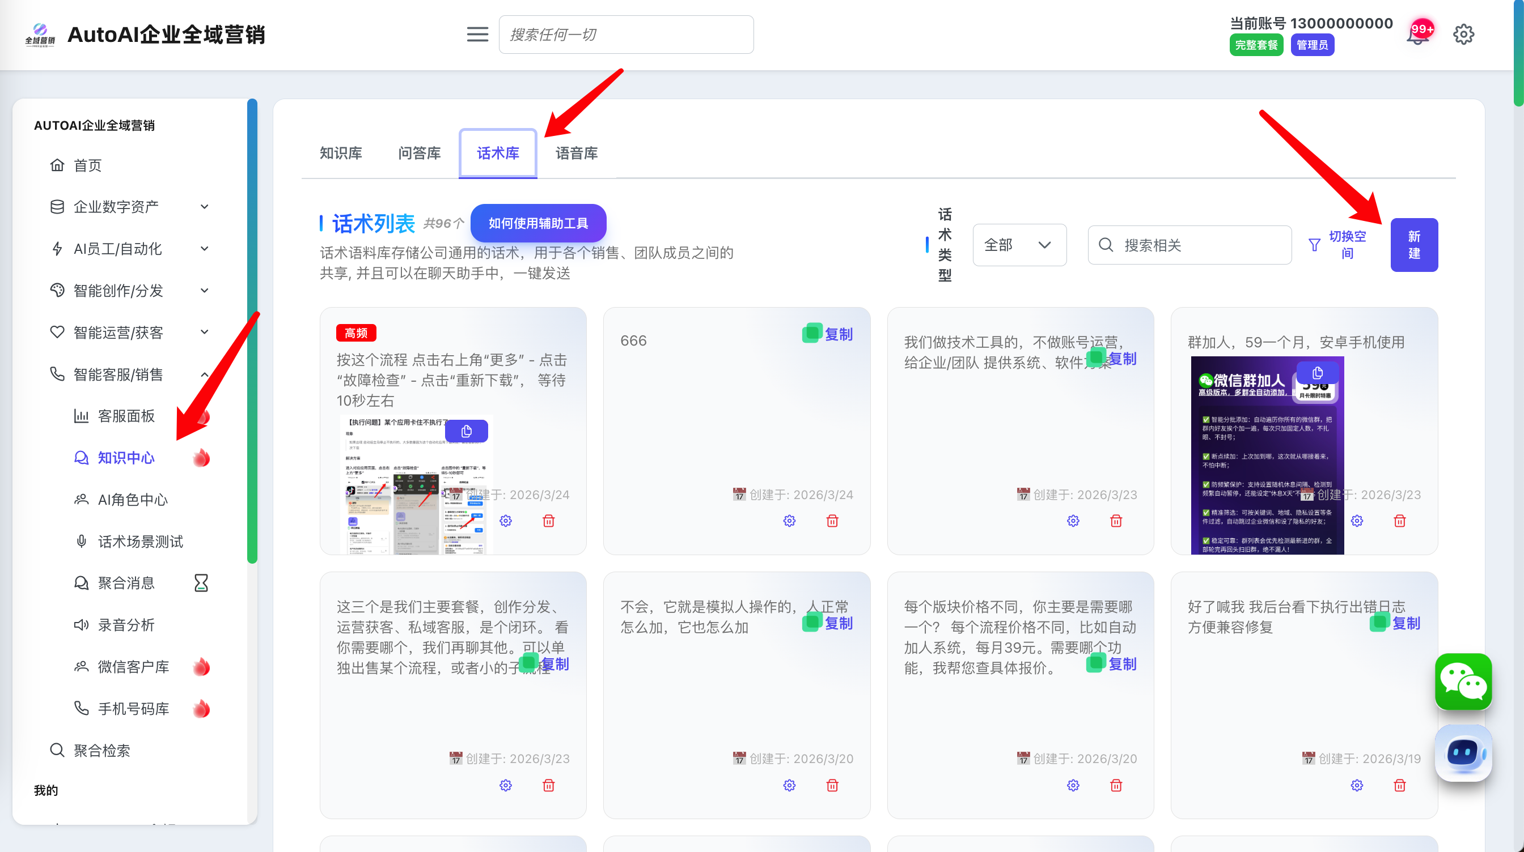Click the hamburger menu icon beside search

pyautogui.click(x=477, y=35)
